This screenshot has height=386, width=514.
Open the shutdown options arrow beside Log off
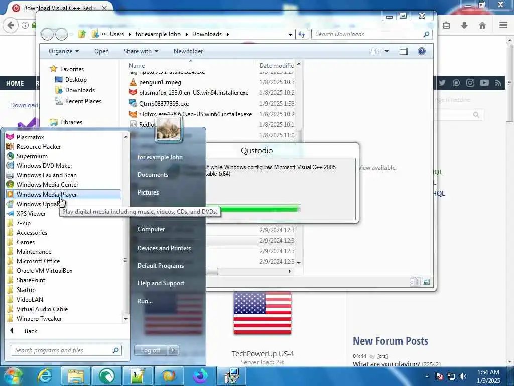pos(173,350)
